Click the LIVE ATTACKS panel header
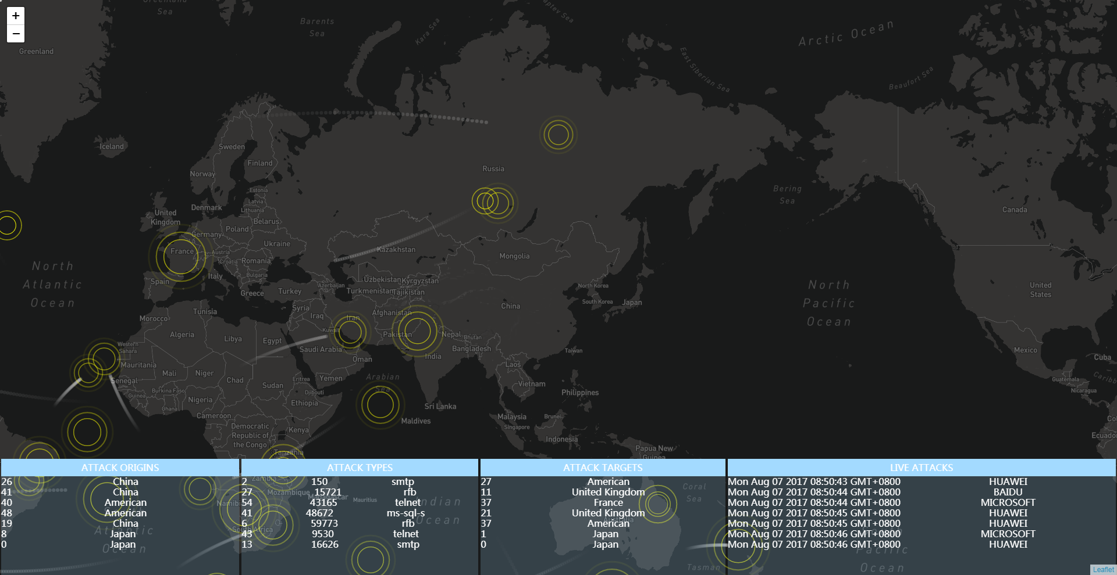 (x=922, y=468)
